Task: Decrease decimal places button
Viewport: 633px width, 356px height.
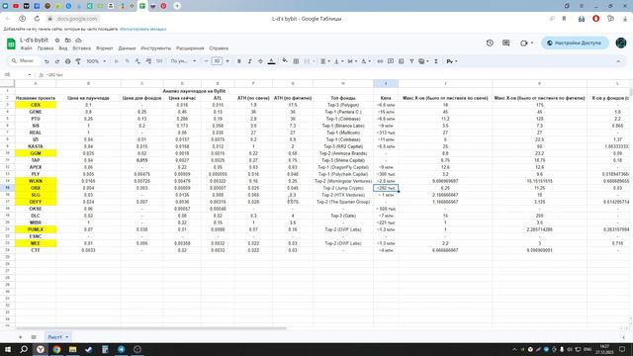Action: (x=137, y=61)
